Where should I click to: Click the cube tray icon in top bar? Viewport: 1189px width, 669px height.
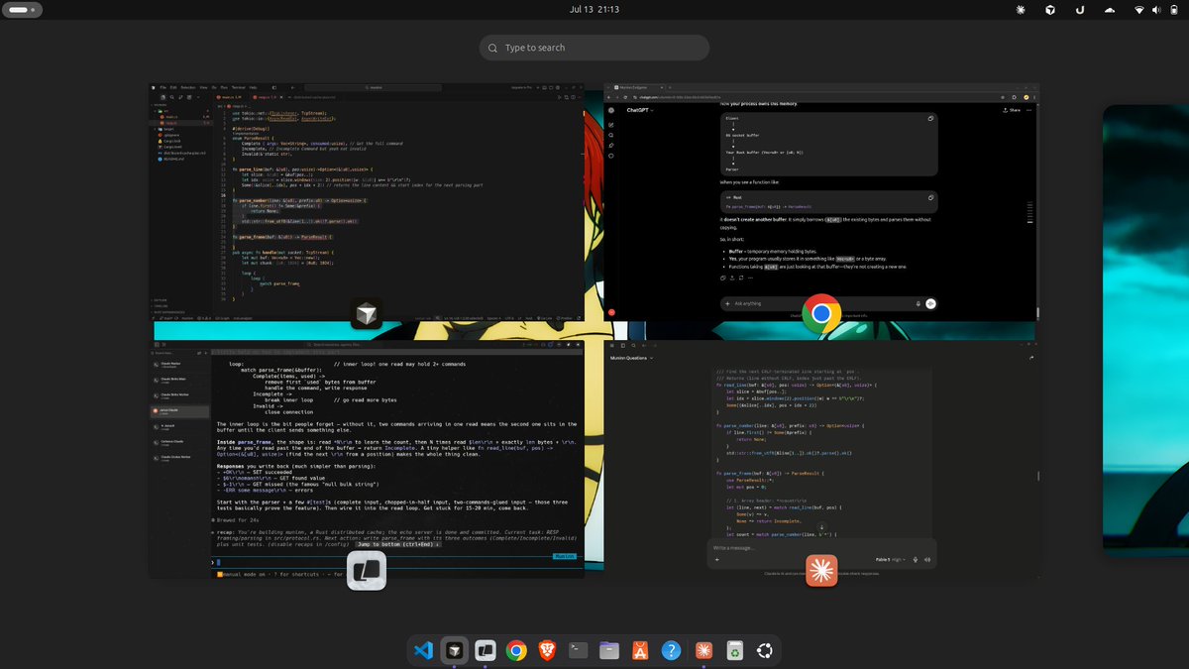pyautogui.click(x=1050, y=9)
